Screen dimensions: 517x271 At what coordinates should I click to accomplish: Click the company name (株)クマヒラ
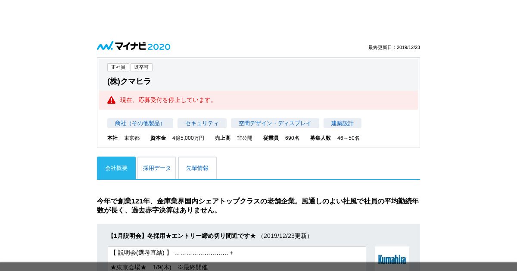[x=129, y=81]
